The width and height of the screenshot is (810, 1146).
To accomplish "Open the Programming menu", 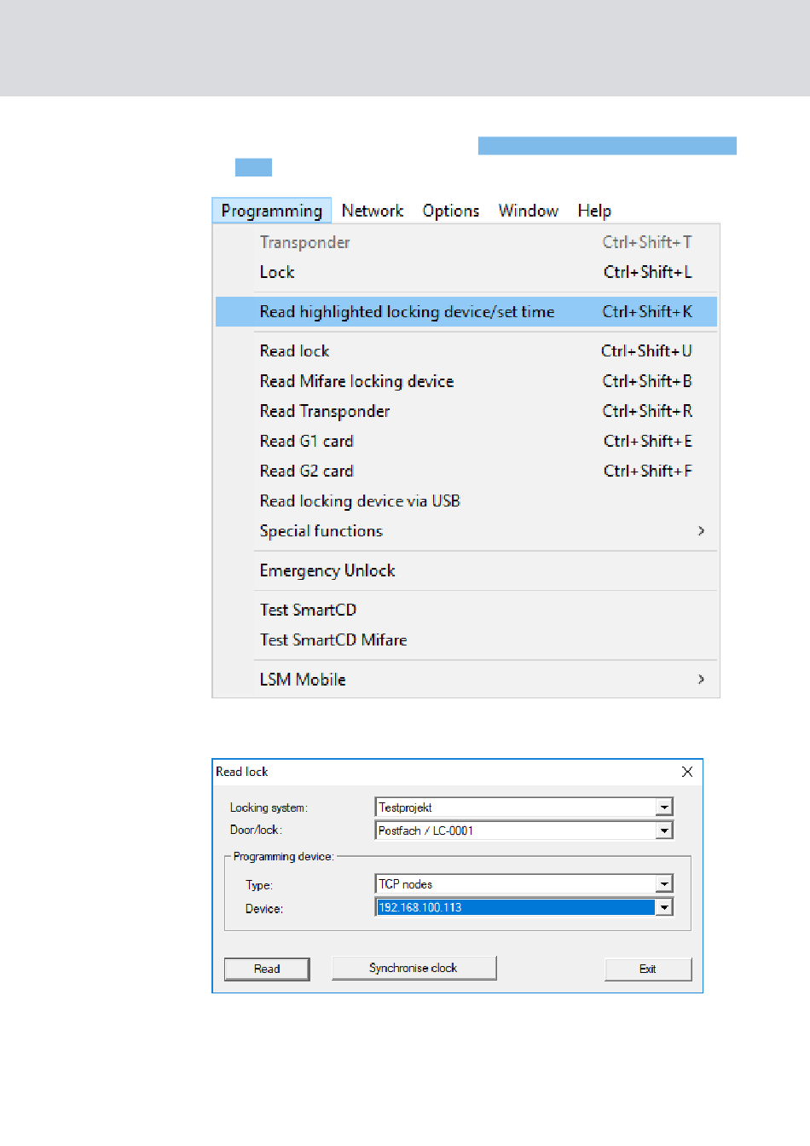I will (x=271, y=211).
